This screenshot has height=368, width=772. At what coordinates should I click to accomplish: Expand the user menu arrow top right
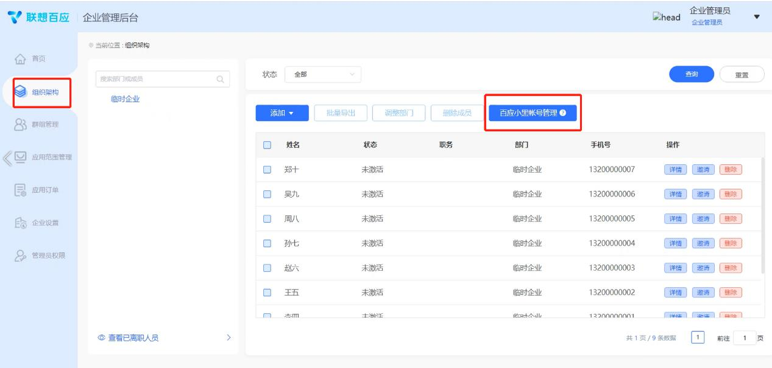pyautogui.click(x=757, y=17)
